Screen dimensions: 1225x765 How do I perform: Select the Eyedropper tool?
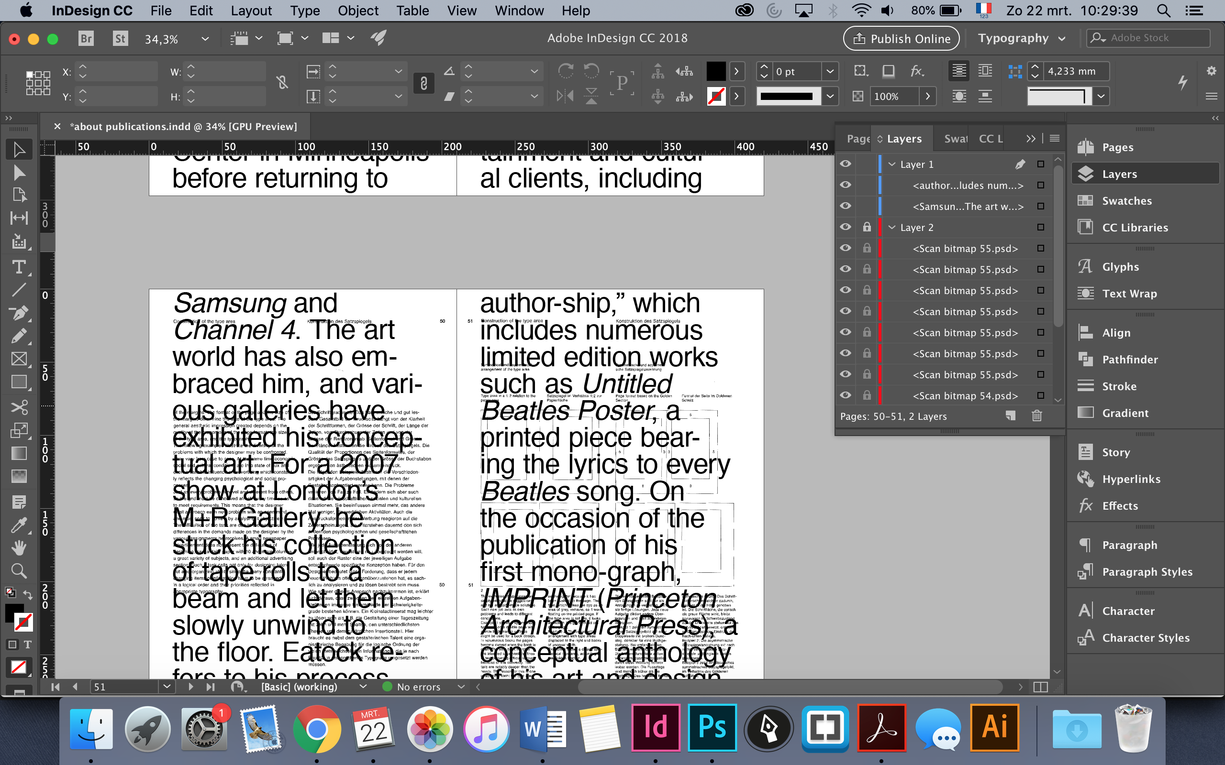pos(19,525)
